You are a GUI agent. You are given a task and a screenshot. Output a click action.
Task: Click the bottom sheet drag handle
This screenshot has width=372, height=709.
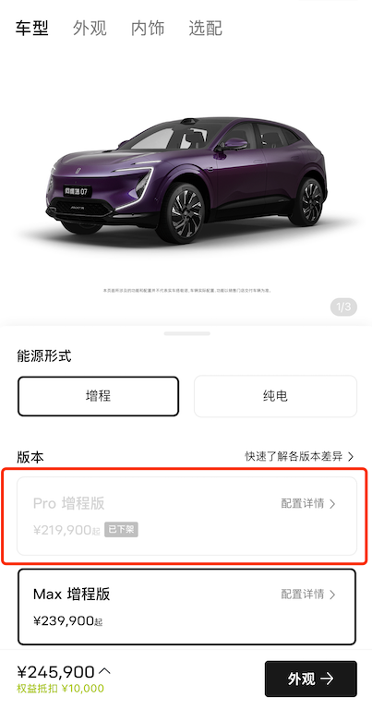coord(186,333)
